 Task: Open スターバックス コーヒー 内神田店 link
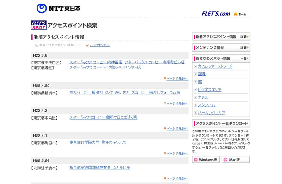(96, 62)
